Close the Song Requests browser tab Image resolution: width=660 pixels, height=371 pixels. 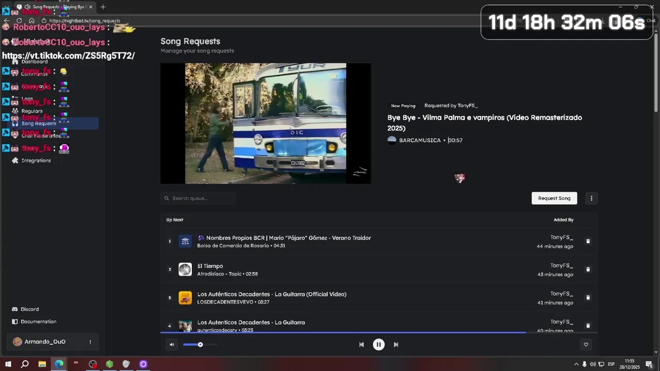(91, 7)
